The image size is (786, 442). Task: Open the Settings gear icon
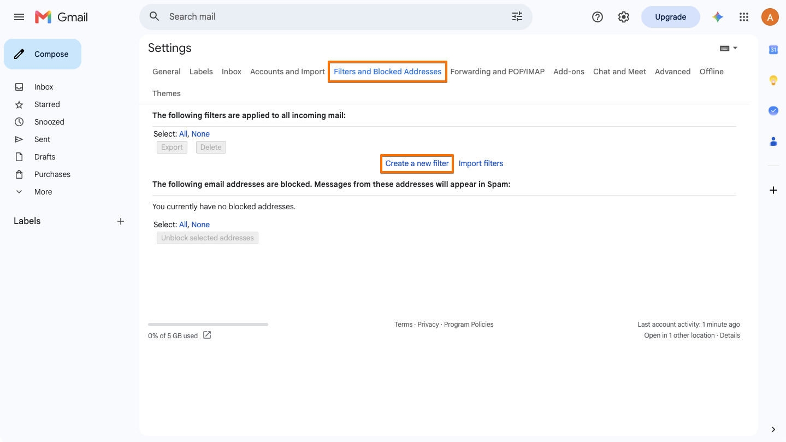pos(624,17)
